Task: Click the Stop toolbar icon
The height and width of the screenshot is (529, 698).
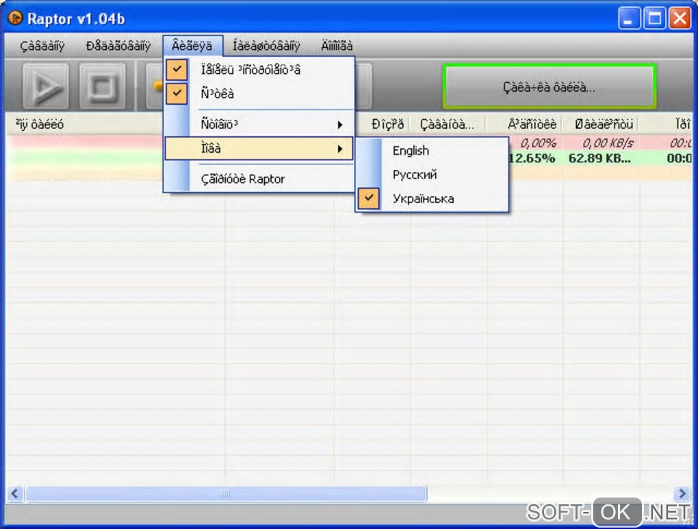Action: pyautogui.click(x=103, y=86)
